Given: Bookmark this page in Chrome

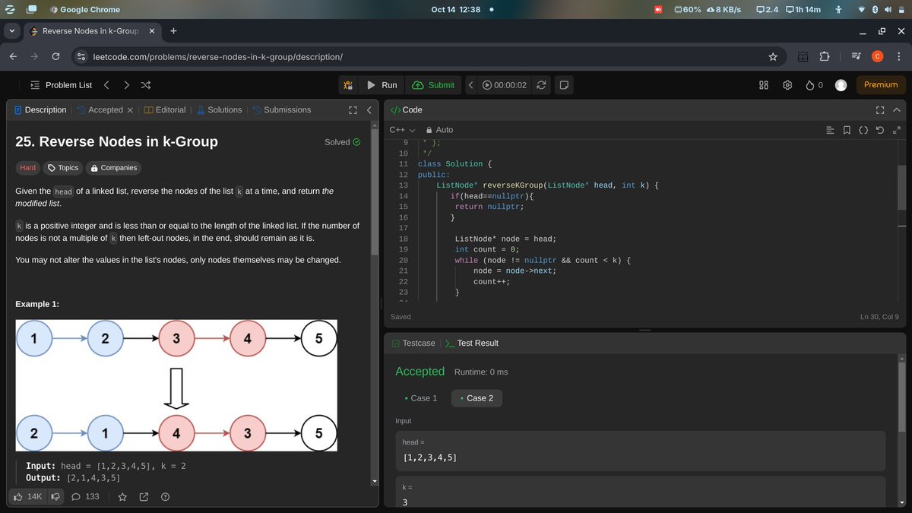Looking at the screenshot, I should (x=773, y=57).
